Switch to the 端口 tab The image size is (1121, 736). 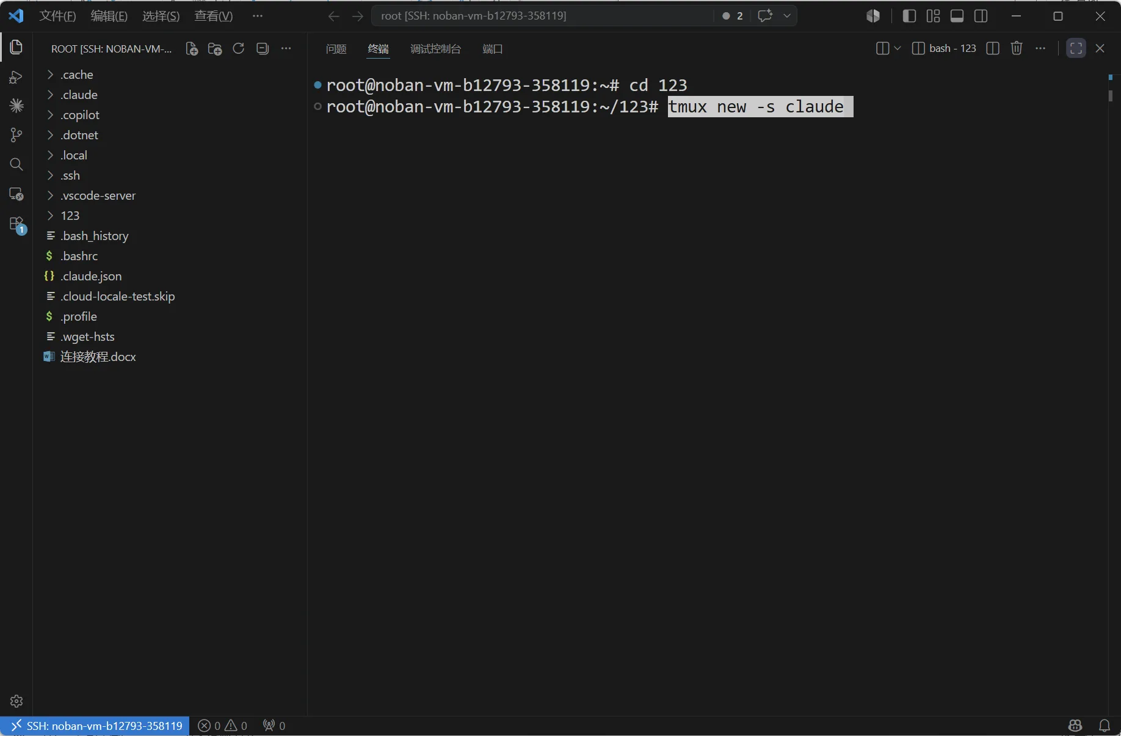click(x=492, y=49)
